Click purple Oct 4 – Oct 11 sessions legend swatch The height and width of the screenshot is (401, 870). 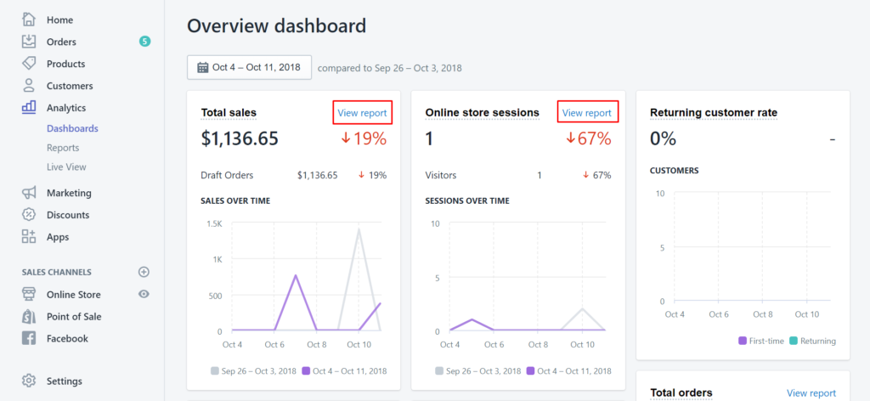click(x=530, y=371)
